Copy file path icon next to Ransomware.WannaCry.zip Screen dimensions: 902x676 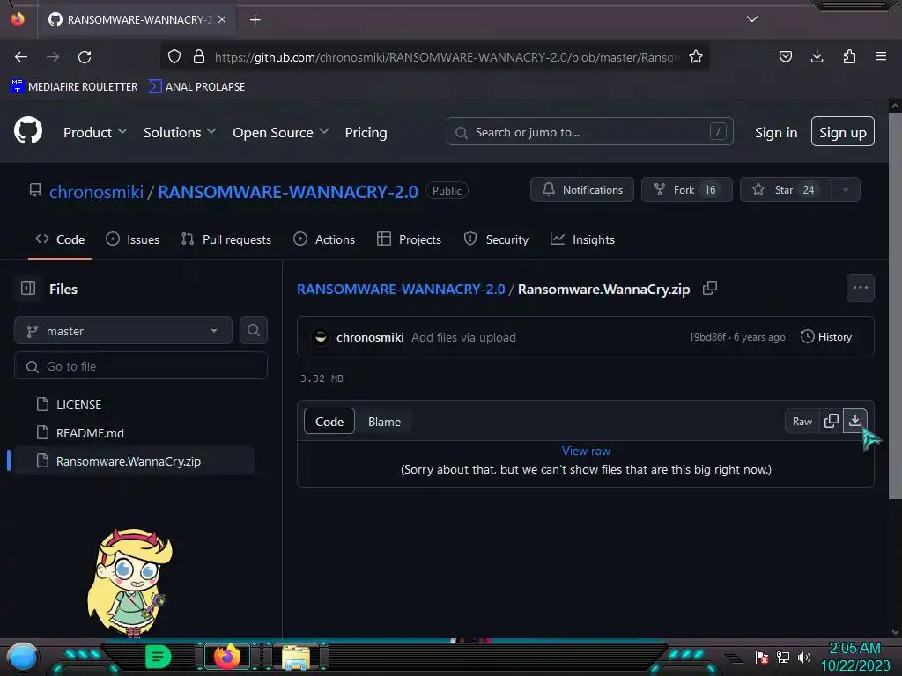click(x=710, y=288)
